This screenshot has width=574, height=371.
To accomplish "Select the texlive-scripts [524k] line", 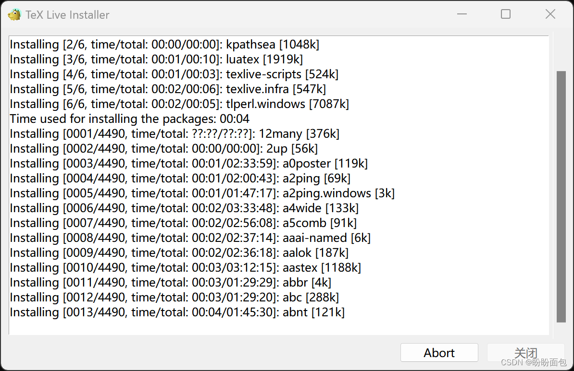I will coord(174,74).
